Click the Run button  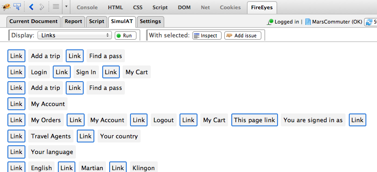tap(125, 36)
